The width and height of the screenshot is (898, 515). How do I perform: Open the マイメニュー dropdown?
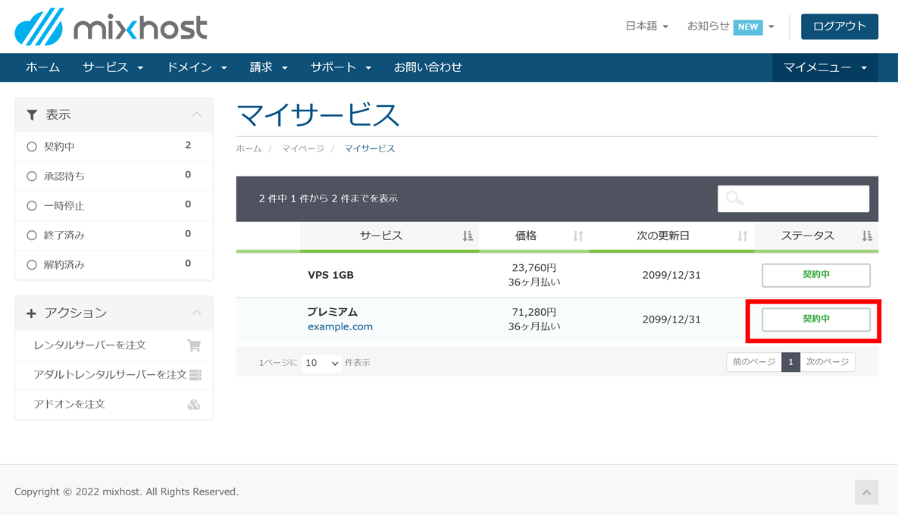tap(824, 67)
